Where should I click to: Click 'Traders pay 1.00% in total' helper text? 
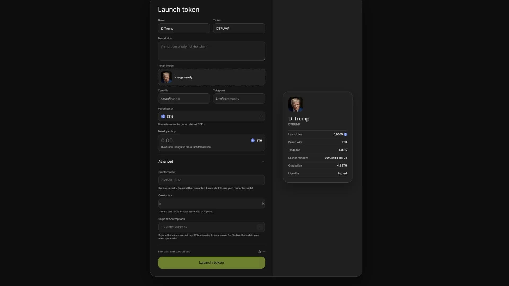point(186,212)
